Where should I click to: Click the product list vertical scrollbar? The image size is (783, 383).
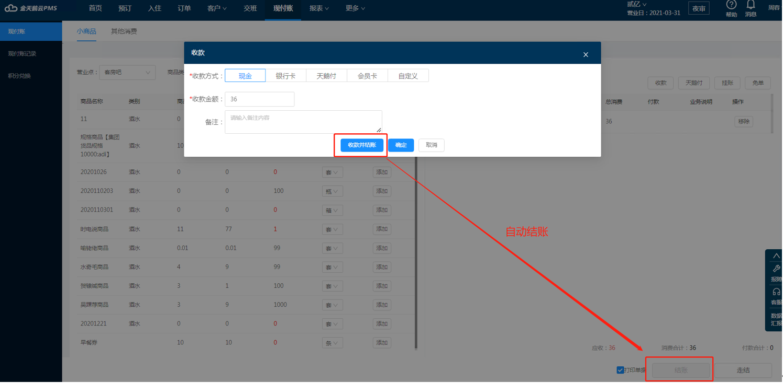click(416, 252)
